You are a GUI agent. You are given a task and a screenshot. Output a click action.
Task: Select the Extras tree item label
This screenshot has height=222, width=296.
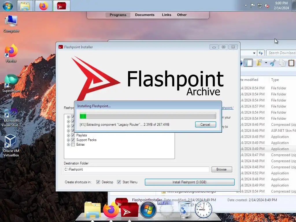tap(80, 145)
